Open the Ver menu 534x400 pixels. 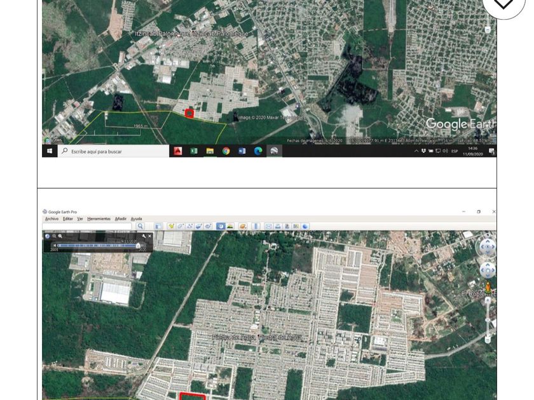click(x=80, y=218)
